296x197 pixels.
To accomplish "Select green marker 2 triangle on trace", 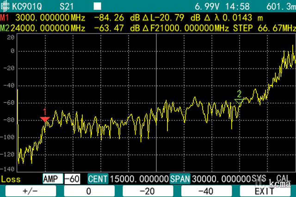I will point(239,100).
